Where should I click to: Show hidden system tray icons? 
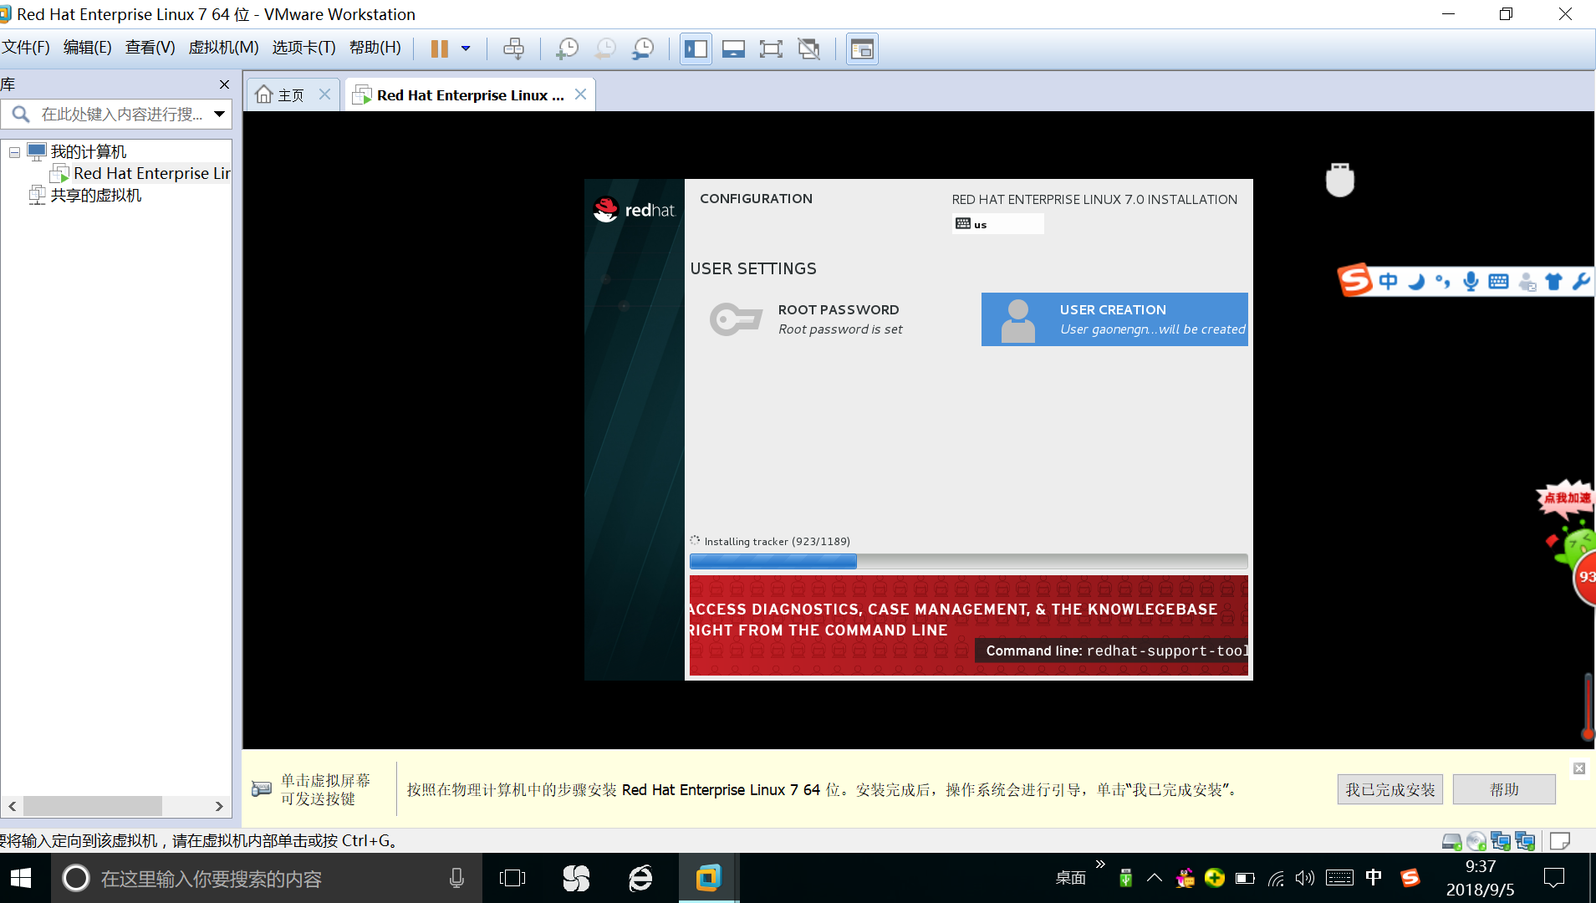[1155, 878]
